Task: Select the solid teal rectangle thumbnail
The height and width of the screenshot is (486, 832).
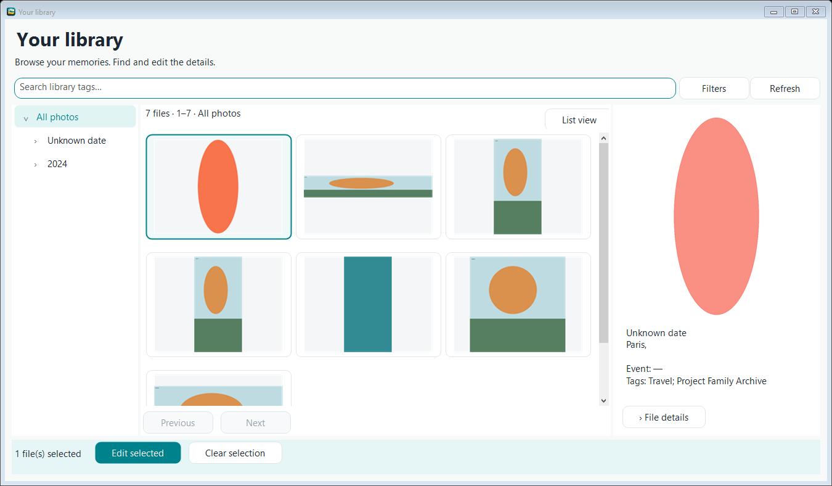Action: pos(369,304)
